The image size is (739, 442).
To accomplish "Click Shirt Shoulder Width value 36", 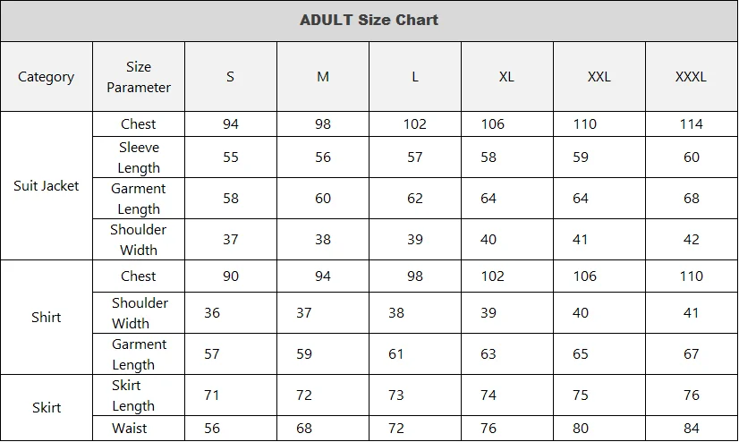I will [x=212, y=313].
